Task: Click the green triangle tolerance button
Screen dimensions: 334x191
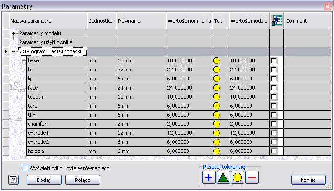Action: point(223,177)
